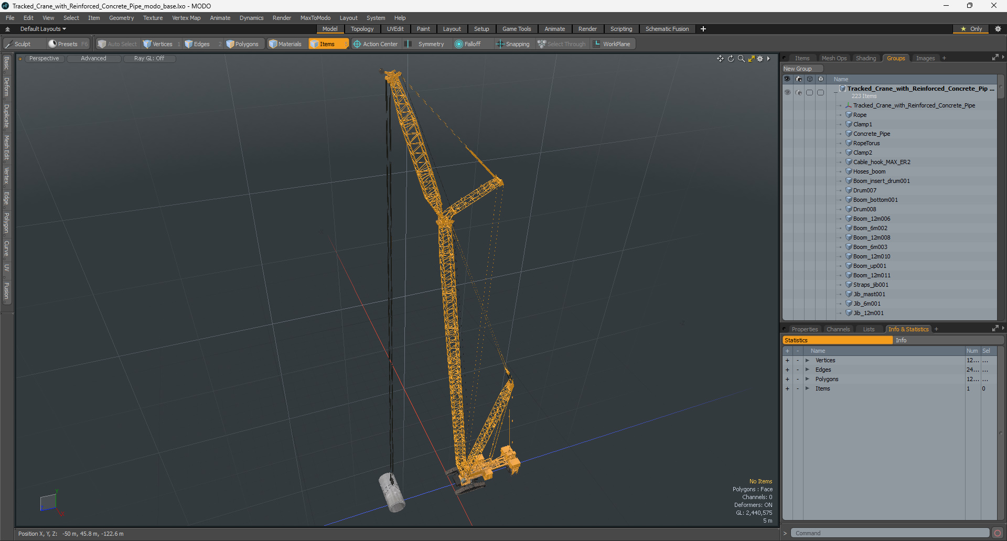This screenshot has width=1007, height=541.
Task: Open the Polygon sidebar tool tab
Action: coord(6,223)
